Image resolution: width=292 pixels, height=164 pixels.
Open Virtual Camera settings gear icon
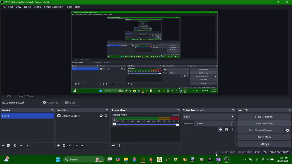287,130
